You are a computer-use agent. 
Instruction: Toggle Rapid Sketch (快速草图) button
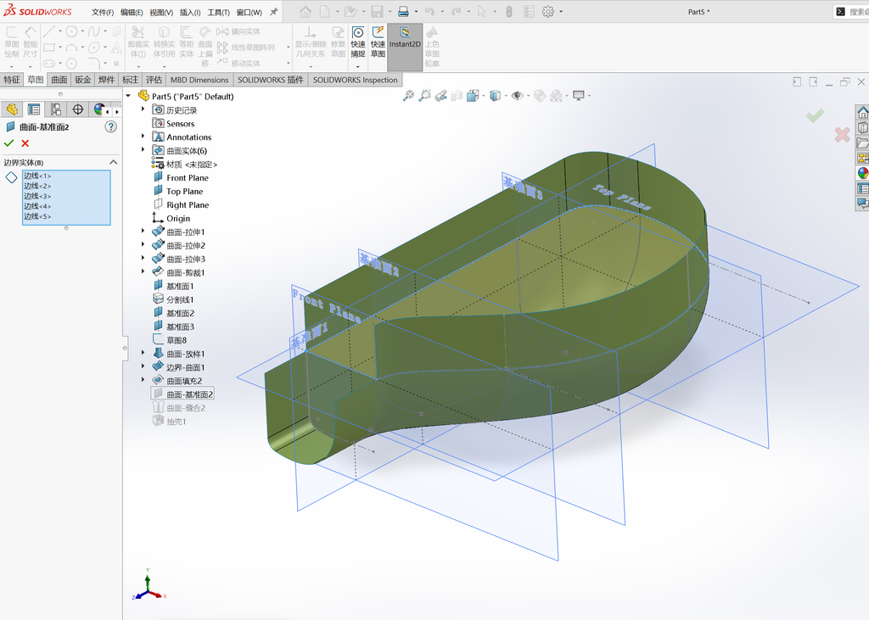[x=378, y=42]
